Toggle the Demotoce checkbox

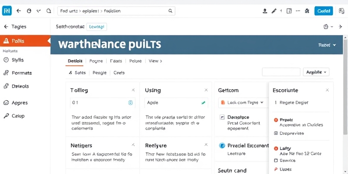coord(222,117)
